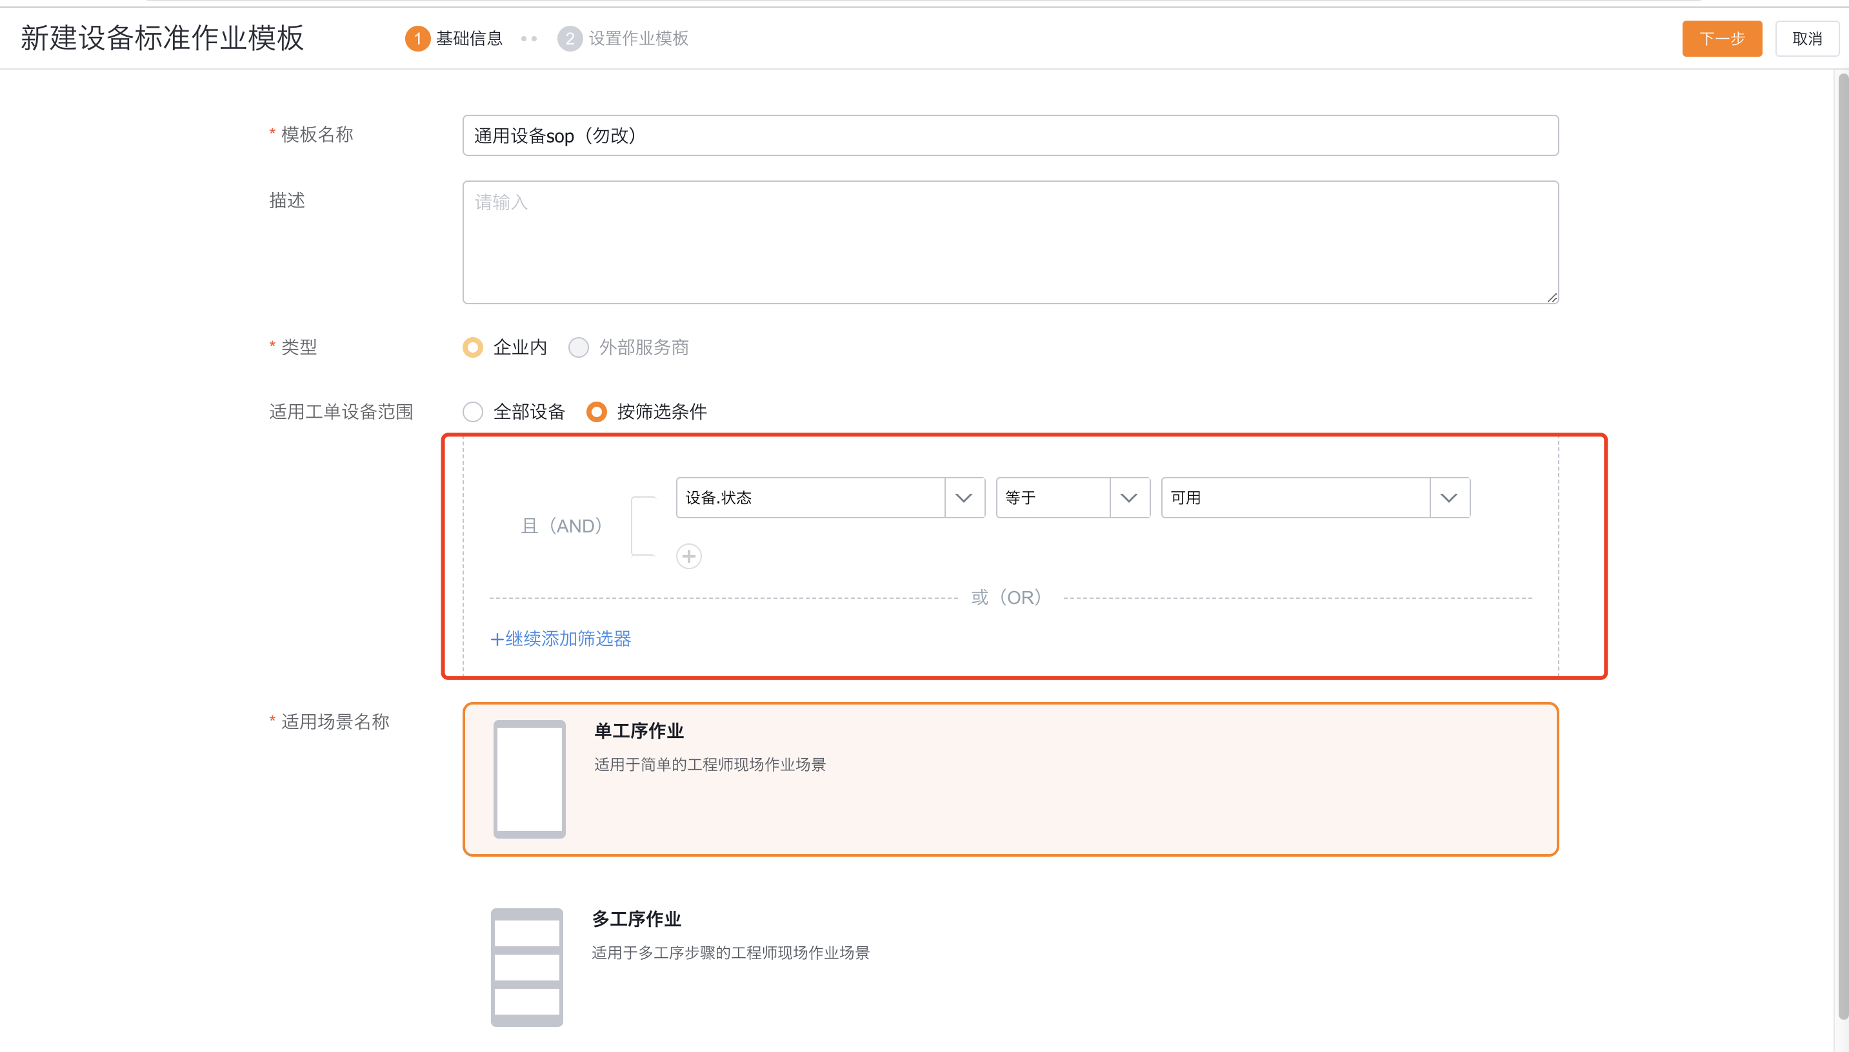Switch to the 基础信息 step

click(x=467, y=38)
